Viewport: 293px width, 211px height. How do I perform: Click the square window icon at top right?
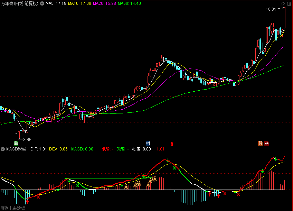289,3
